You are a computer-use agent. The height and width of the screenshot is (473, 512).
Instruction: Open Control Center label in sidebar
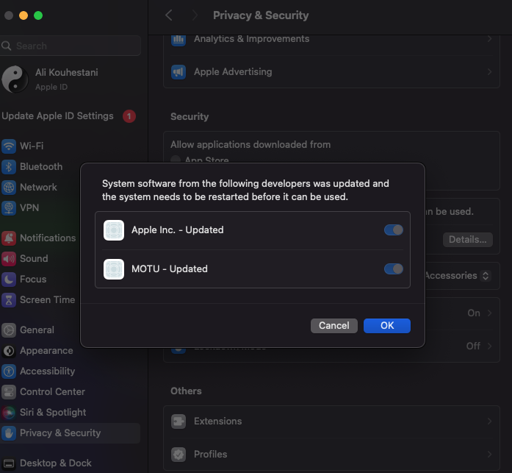tap(53, 392)
